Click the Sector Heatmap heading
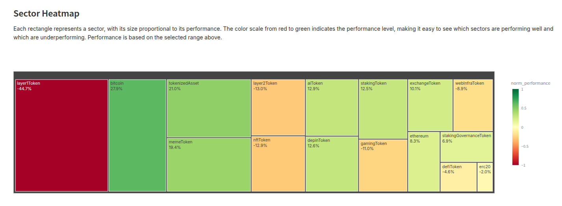 (x=46, y=14)
